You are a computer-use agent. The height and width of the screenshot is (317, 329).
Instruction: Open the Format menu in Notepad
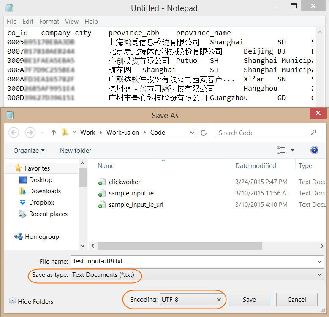[49, 22]
